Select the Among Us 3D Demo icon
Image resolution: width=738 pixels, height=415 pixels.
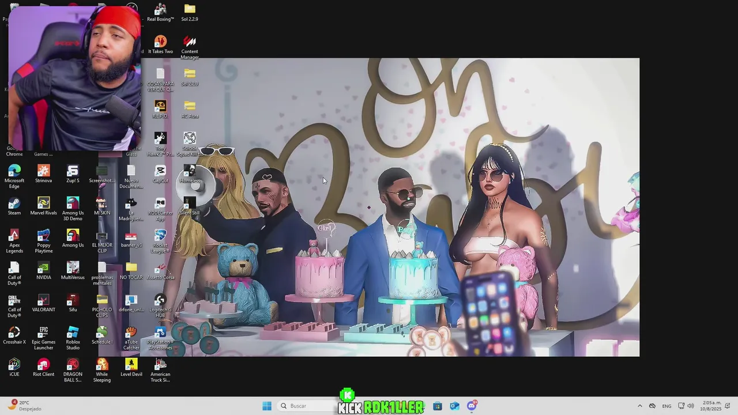pyautogui.click(x=73, y=208)
